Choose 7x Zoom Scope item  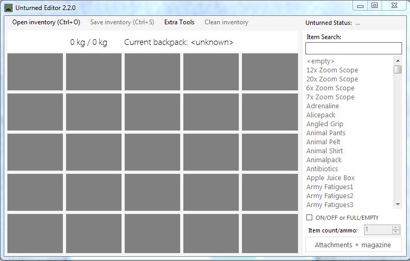pyautogui.click(x=331, y=97)
